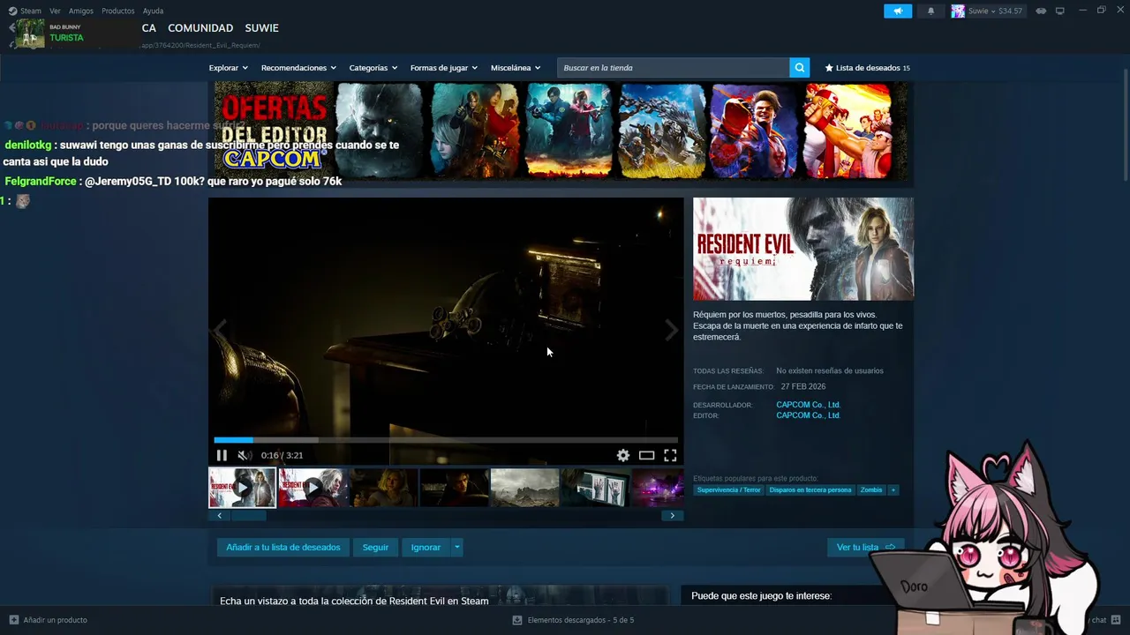Open the Ignorar options dropdown arrow
1130x635 pixels.
456,547
